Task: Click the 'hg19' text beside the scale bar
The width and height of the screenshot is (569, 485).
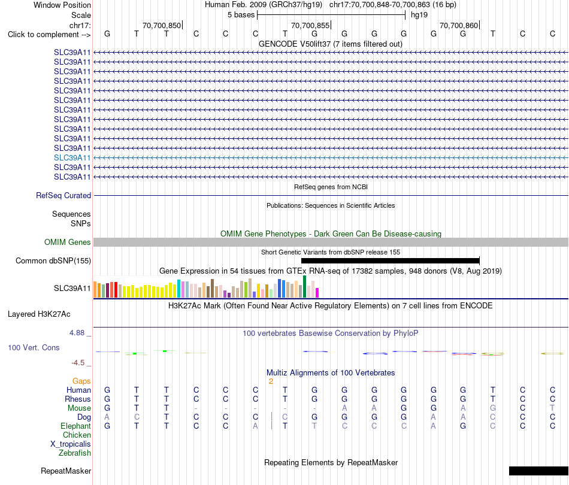Action: coord(419,15)
